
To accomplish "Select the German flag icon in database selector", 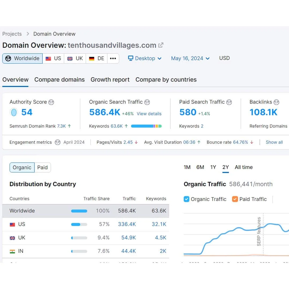I will 92,59.
